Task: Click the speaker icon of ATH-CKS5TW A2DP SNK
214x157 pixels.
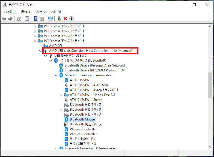Action: pos(66,85)
